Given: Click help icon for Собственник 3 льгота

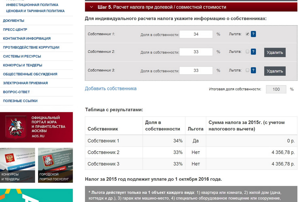Looking at the screenshot, I should [253, 70].
